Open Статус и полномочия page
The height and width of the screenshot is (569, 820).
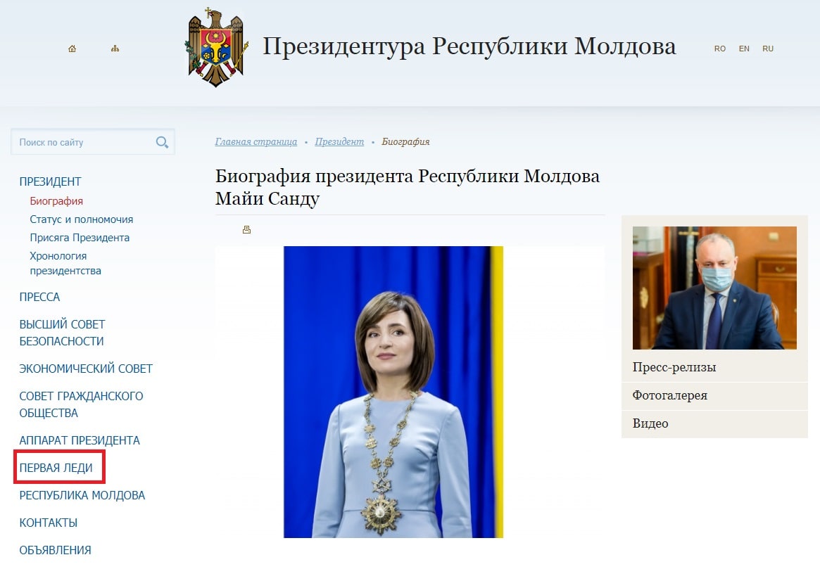pyautogui.click(x=82, y=219)
